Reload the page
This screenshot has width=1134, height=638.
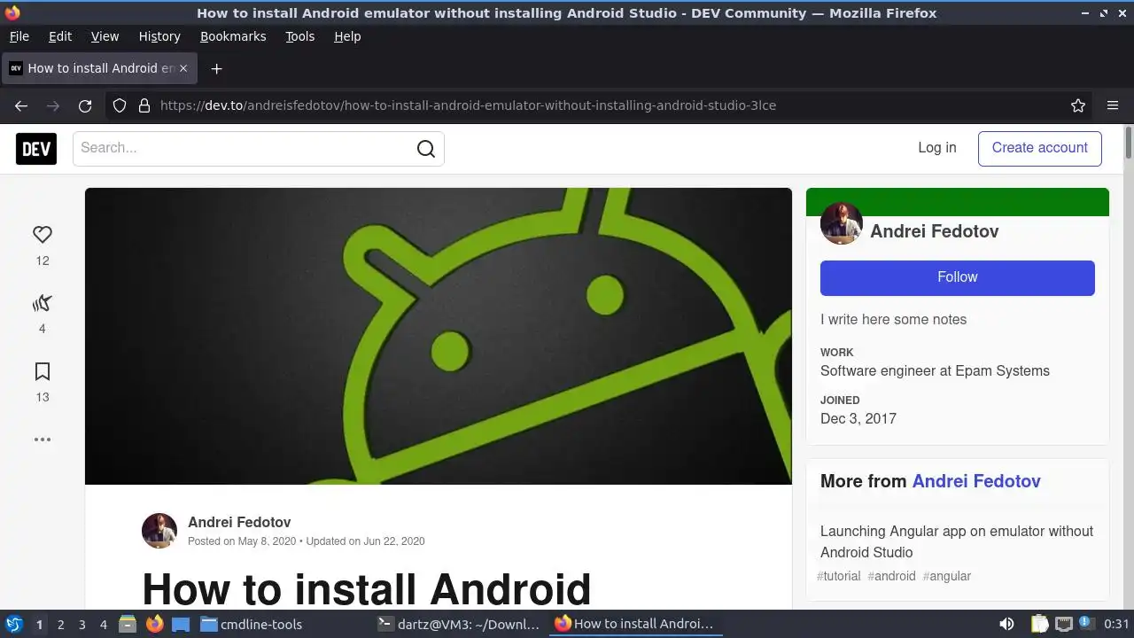pos(85,105)
